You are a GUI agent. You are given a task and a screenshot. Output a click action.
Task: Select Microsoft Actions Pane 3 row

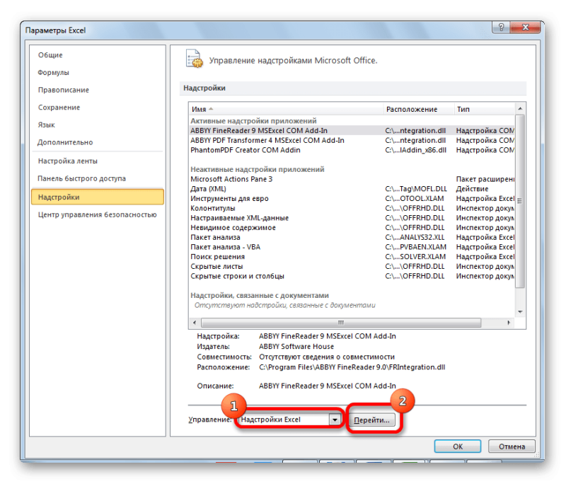352,179
